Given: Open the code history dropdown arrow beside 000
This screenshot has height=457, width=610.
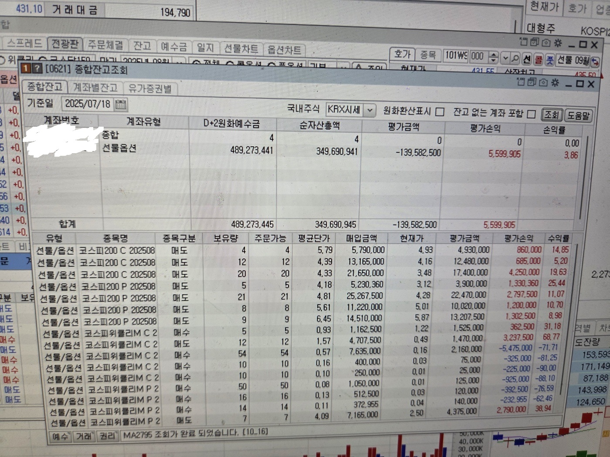Looking at the screenshot, I should point(505,57).
